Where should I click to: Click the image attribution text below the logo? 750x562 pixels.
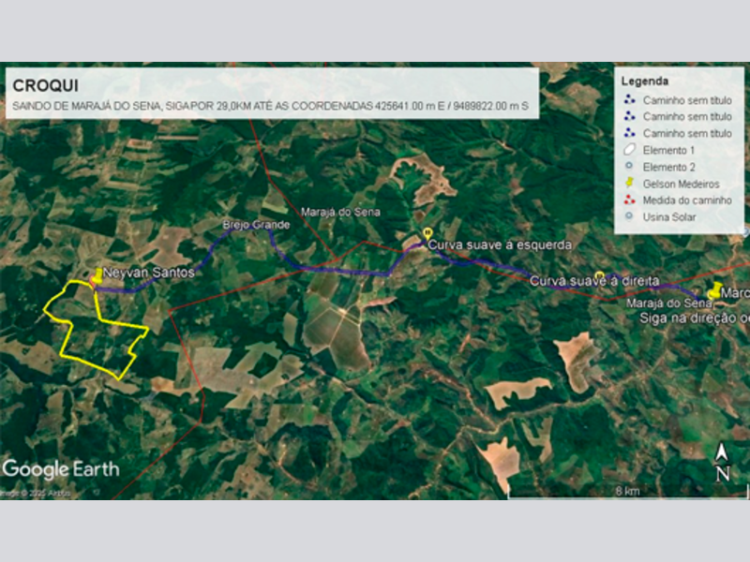[x=36, y=492]
